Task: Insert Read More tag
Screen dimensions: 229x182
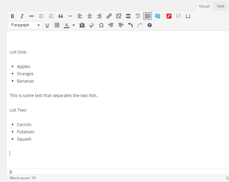Action: pyautogui.click(x=128, y=16)
